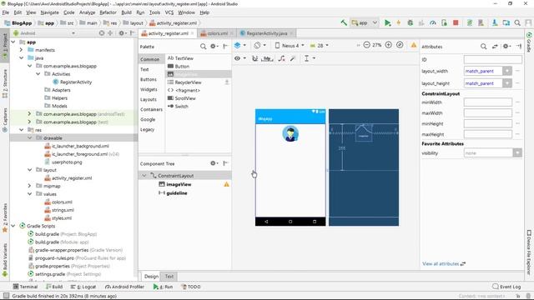Expand the mipmap folder

30,186
